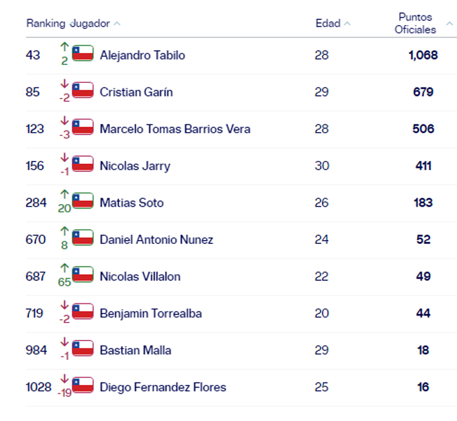Screen dimensions: 457x421
Task: Click the ranking number 284 for Soto
Action: 36,203
